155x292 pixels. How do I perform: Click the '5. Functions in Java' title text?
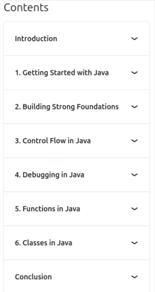click(48, 209)
